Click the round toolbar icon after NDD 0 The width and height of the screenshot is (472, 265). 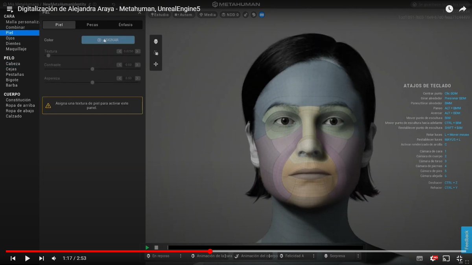pos(246,15)
